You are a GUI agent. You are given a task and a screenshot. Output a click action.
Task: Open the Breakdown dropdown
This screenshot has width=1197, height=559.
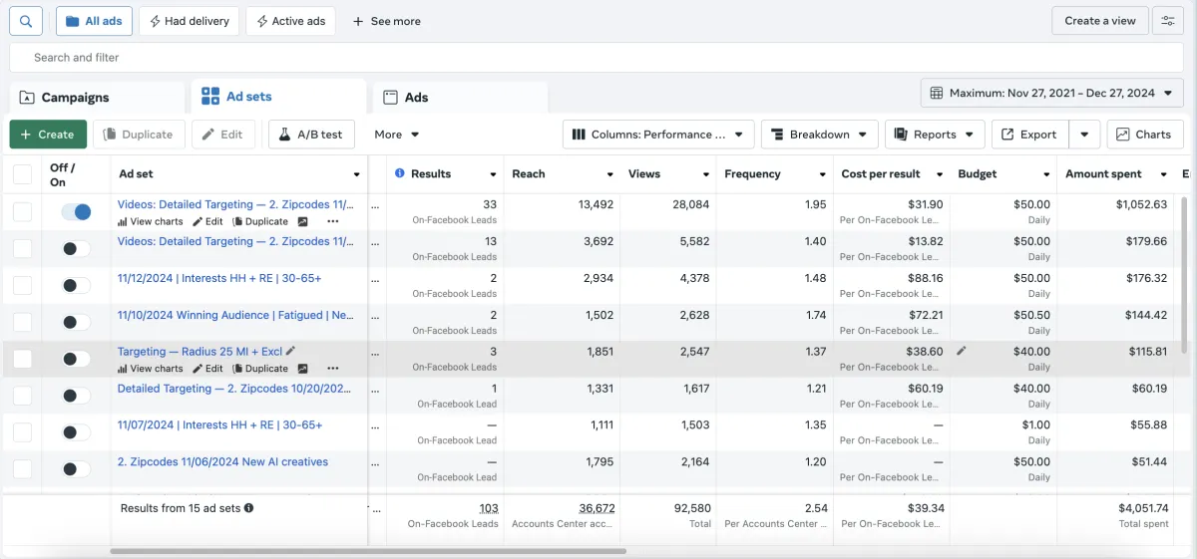pyautogui.click(x=819, y=135)
